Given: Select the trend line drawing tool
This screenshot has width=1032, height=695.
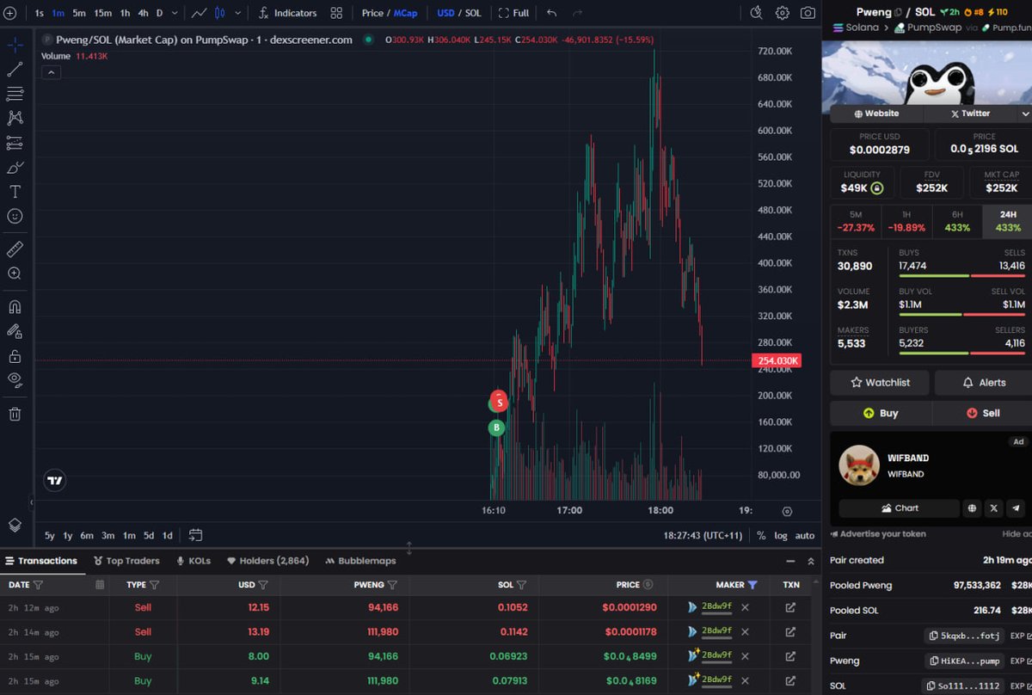Looking at the screenshot, I should [14, 67].
